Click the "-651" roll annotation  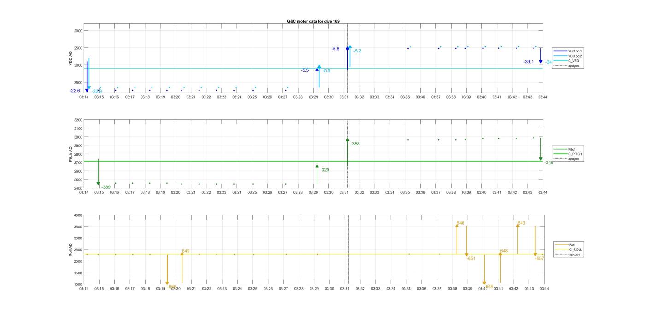(x=470, y=258)
